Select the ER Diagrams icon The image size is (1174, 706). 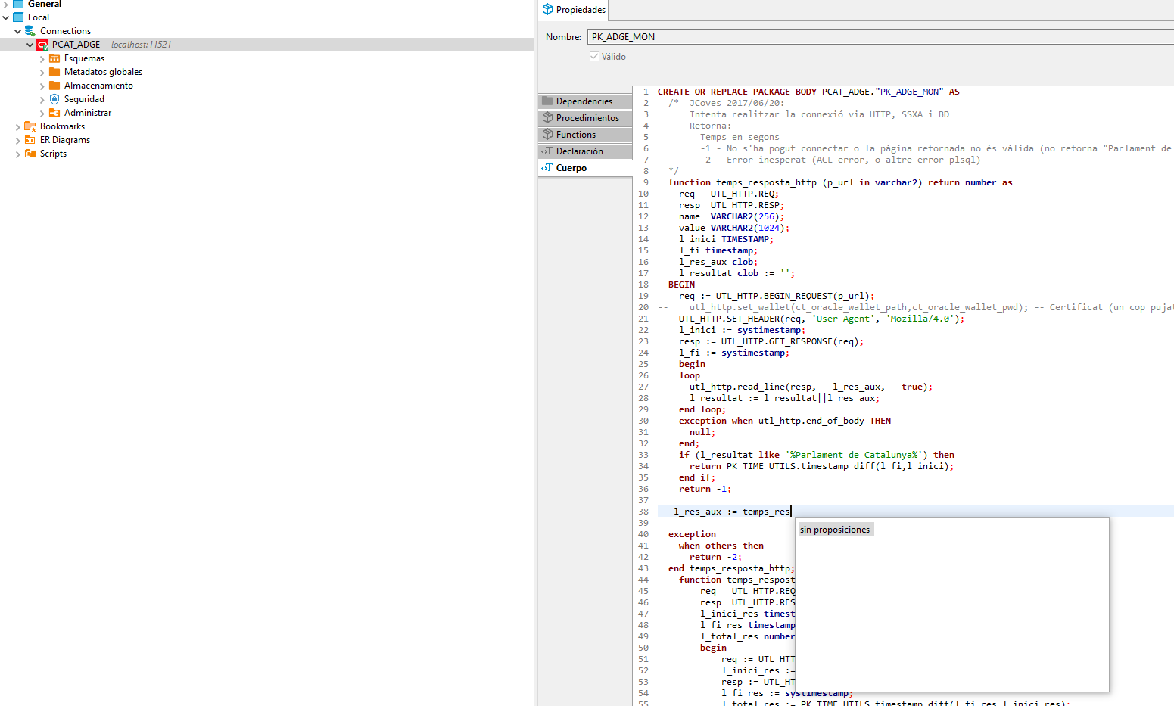pyautogui.click(x=30, y=139)
